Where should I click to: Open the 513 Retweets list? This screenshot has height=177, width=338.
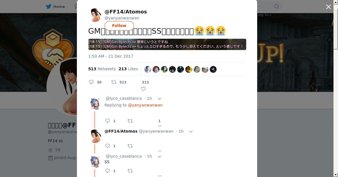click(102, 69)
